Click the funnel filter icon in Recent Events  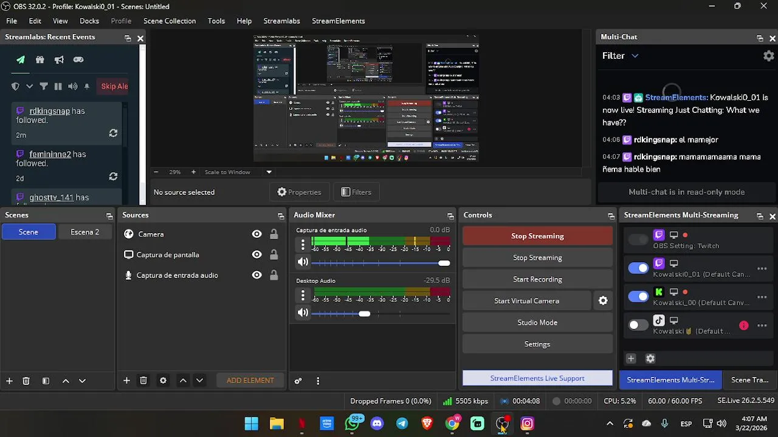(44, 86)
